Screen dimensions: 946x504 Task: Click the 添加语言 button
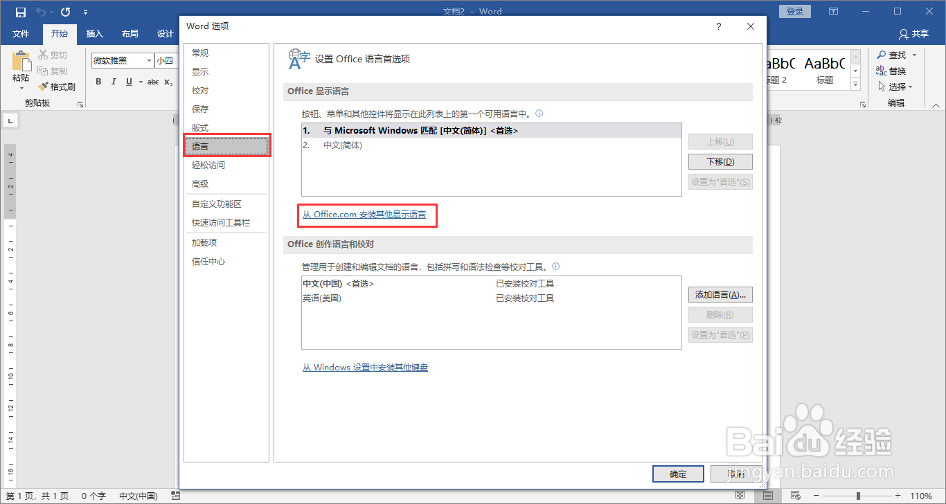point(720,295)
